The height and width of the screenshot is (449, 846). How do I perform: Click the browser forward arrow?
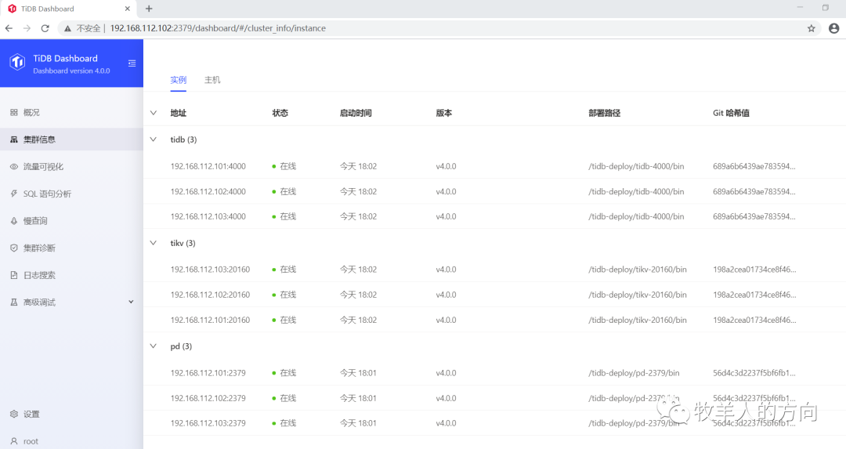click(x=27, y=28)
